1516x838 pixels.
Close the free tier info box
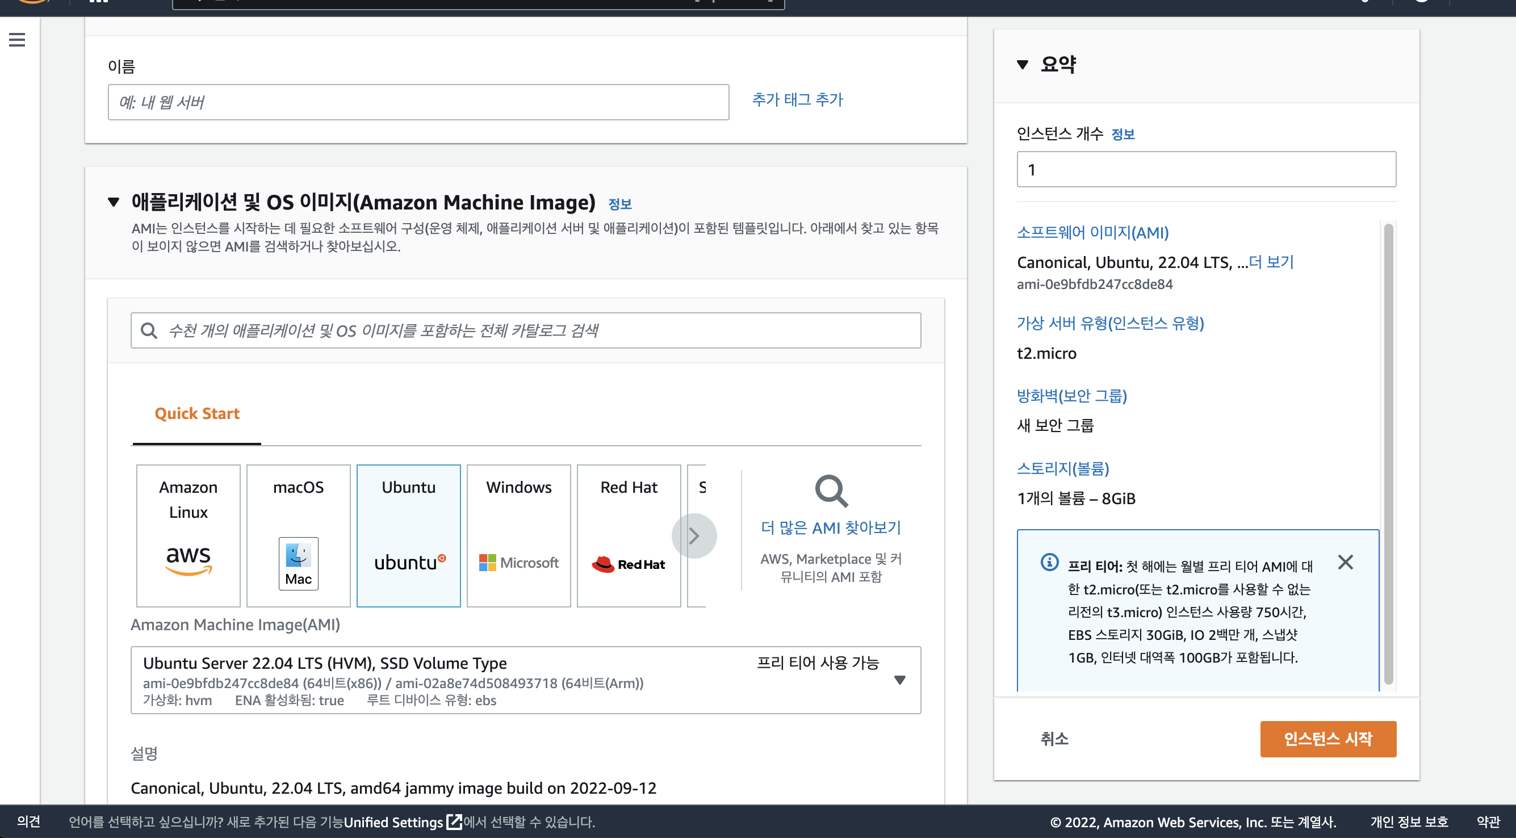point(1345,562)
